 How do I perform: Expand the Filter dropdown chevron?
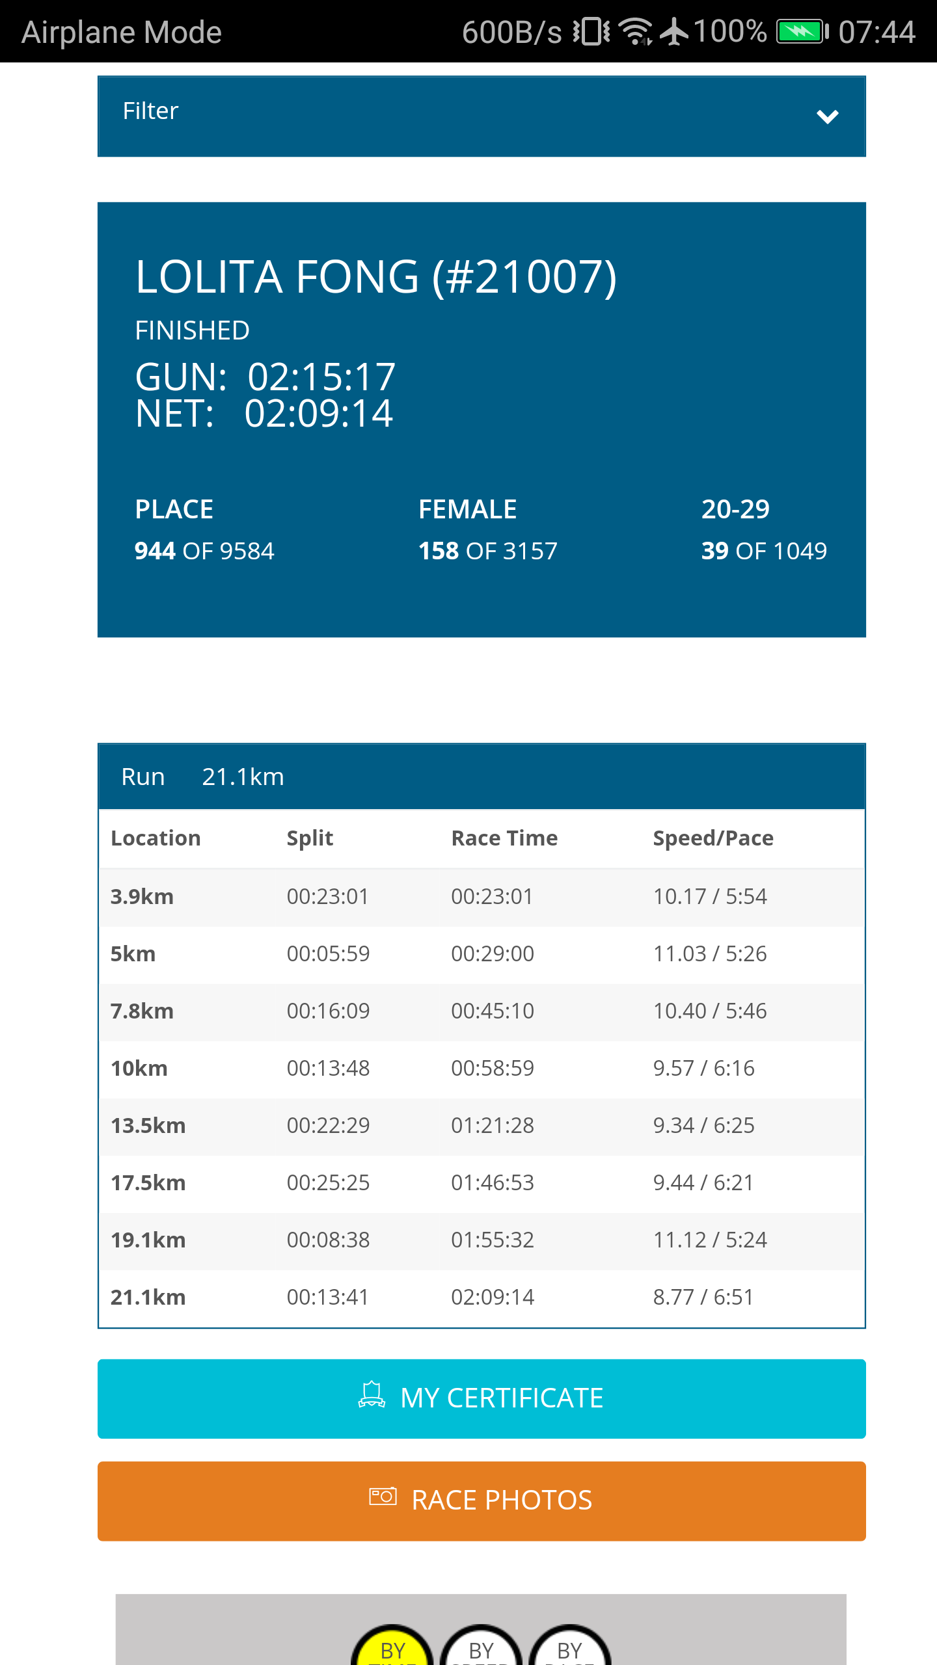coord(827,116)
